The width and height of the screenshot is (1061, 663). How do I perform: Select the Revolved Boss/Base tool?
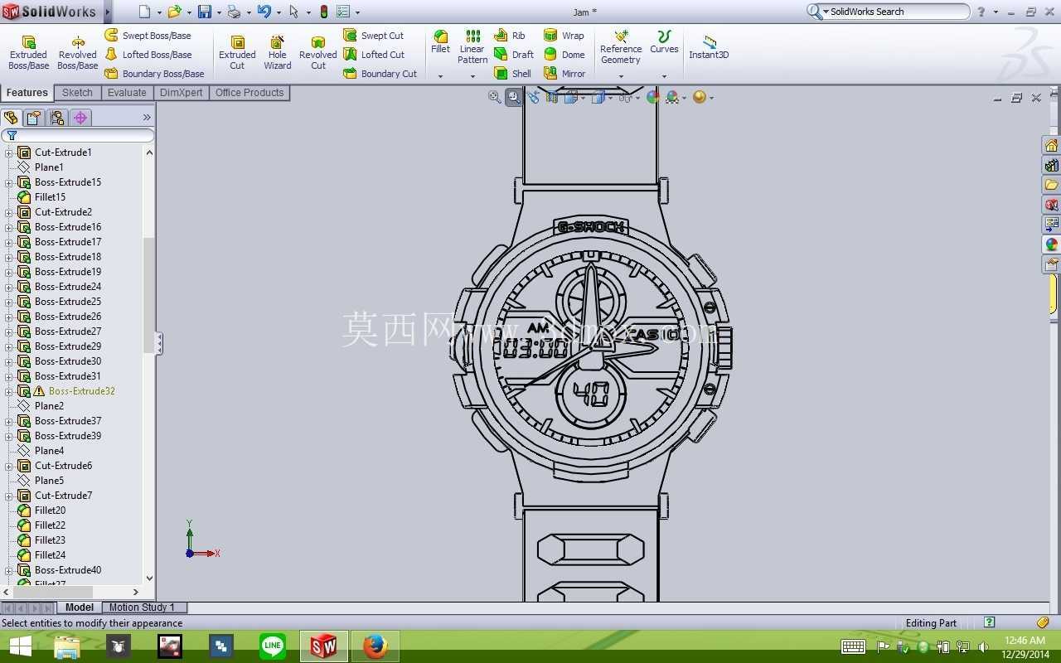(x=78, y=53)
